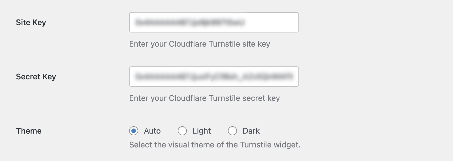The width and height of the screenshot is (453, 161).
Task: Switch theme to Dark radio option
Action: coord(232,131)
